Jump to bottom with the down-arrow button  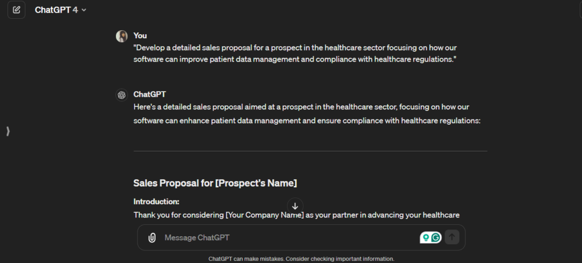[295, 206]
